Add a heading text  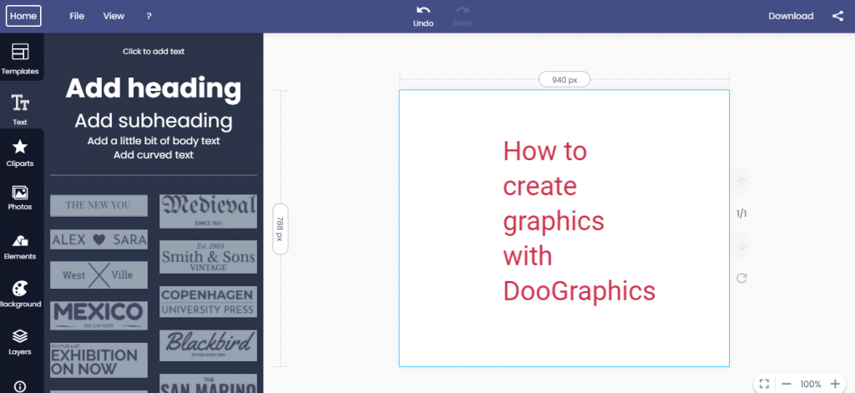154,88
